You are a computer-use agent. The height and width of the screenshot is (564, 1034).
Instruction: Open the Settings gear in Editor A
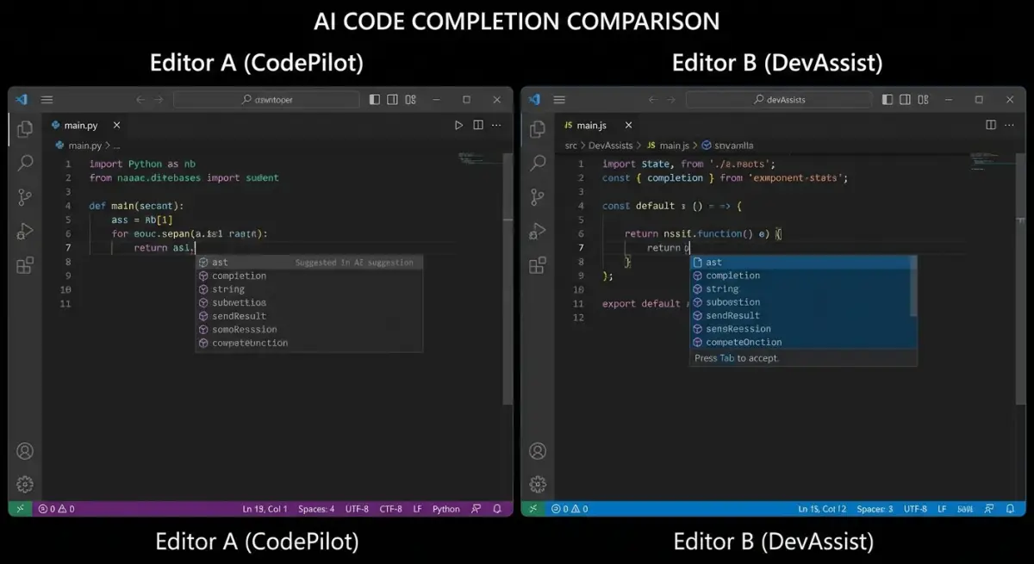pyautogui.click(x=24, y=484)
